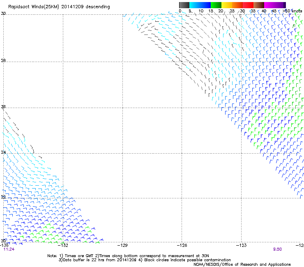The width and height of the screenshot is (304, 267).
Task: Click the latitude label '30' on the left axis
Action: (3, 14)
